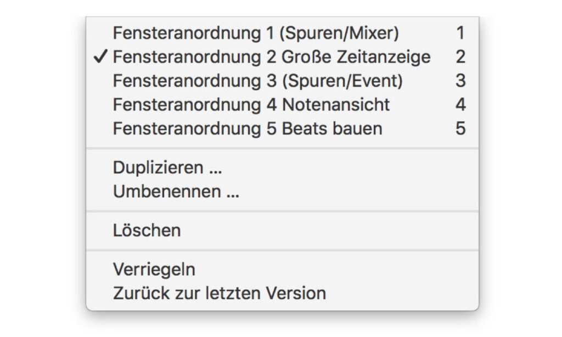The image size is (562, 337).
Task: Click shortcut number 1 in menu
Action: [x=460, y=33]
